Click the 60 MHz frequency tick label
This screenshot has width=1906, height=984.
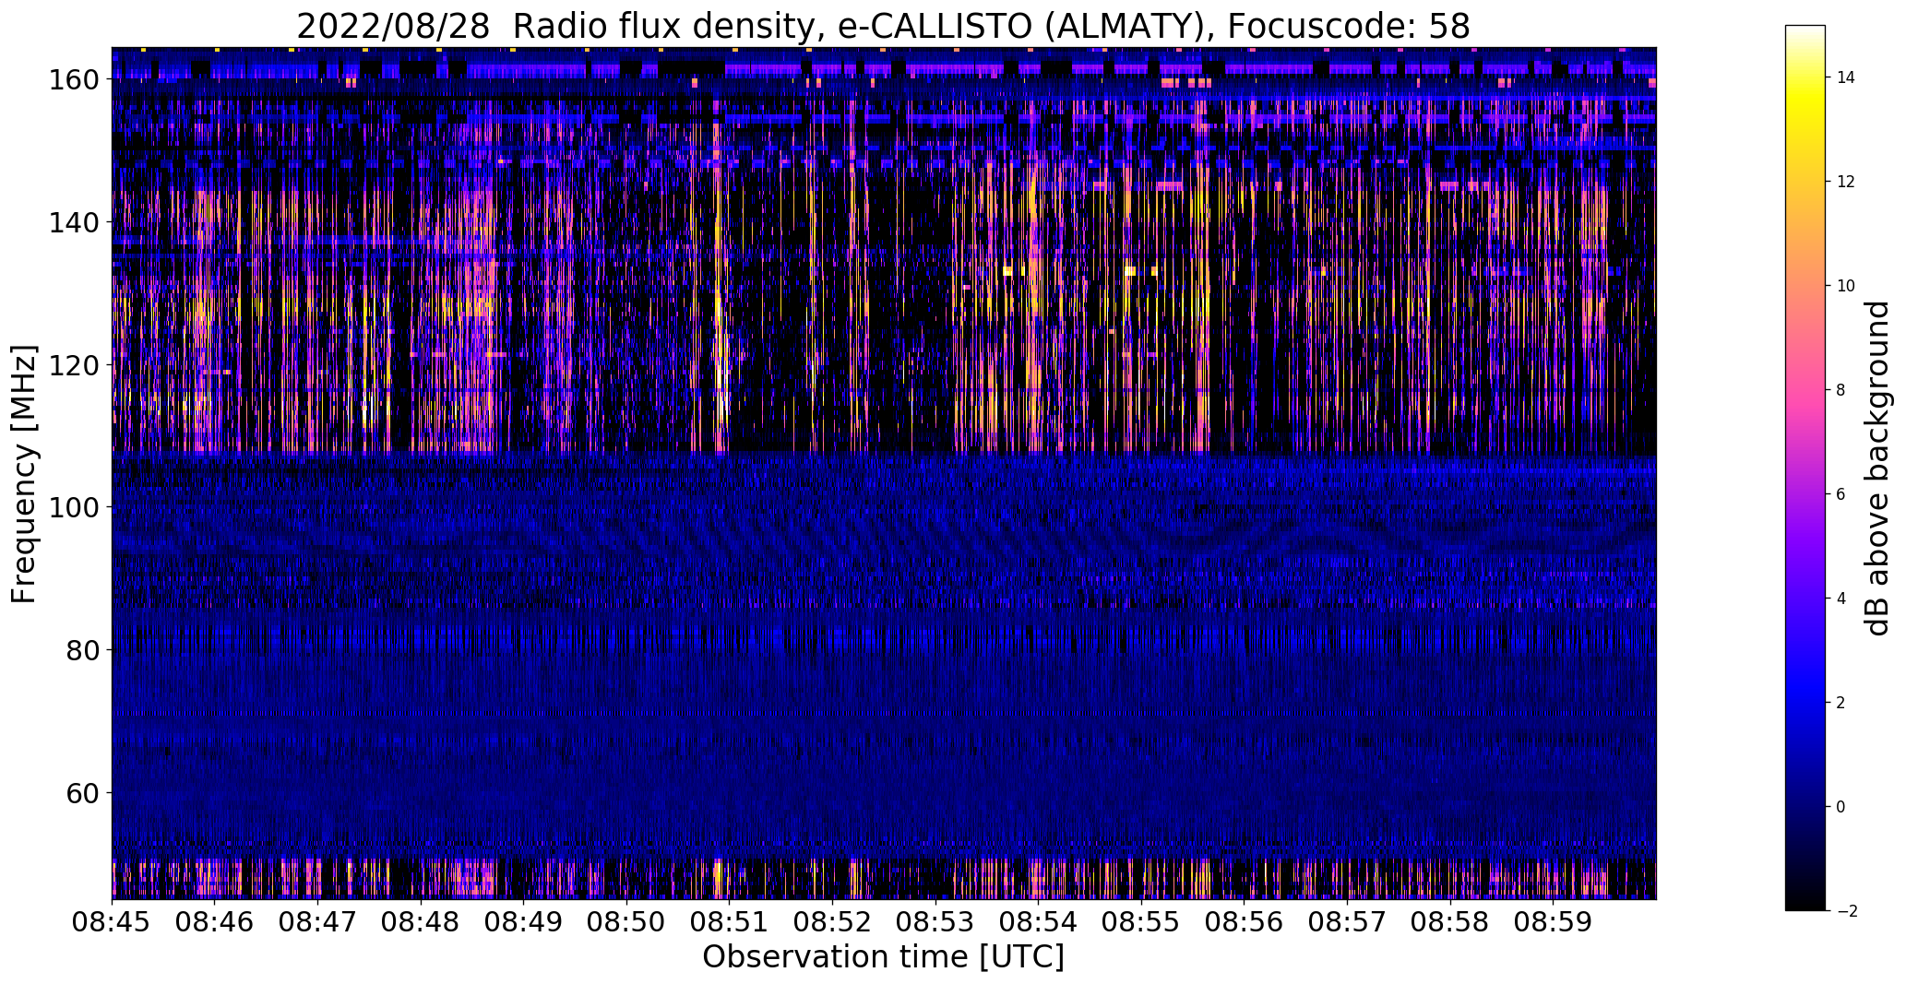click(x=82, y=792)
